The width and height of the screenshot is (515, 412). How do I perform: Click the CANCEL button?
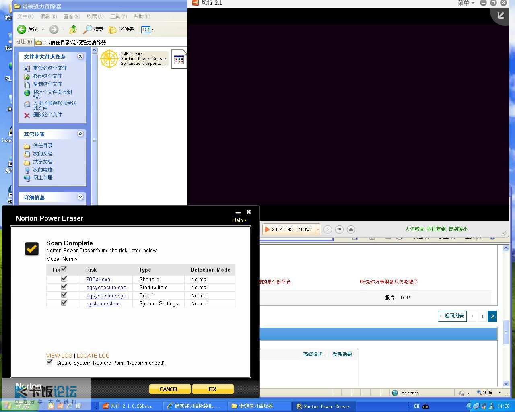pyautogui.click(x=169, y=389)
